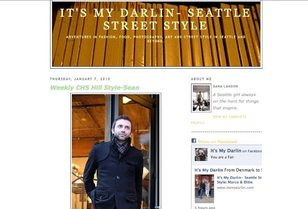The image size is (308, 209).
Task: Click the It's My Darlin name in feed post
Action: 208,170
